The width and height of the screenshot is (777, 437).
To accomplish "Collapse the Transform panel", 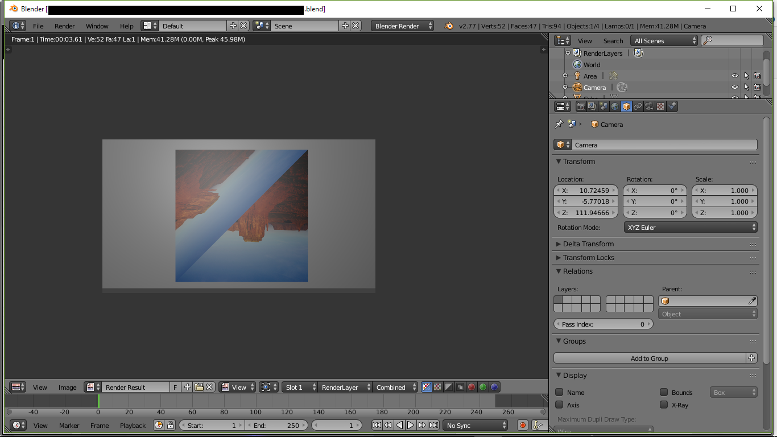I will [x=559, y=162].
